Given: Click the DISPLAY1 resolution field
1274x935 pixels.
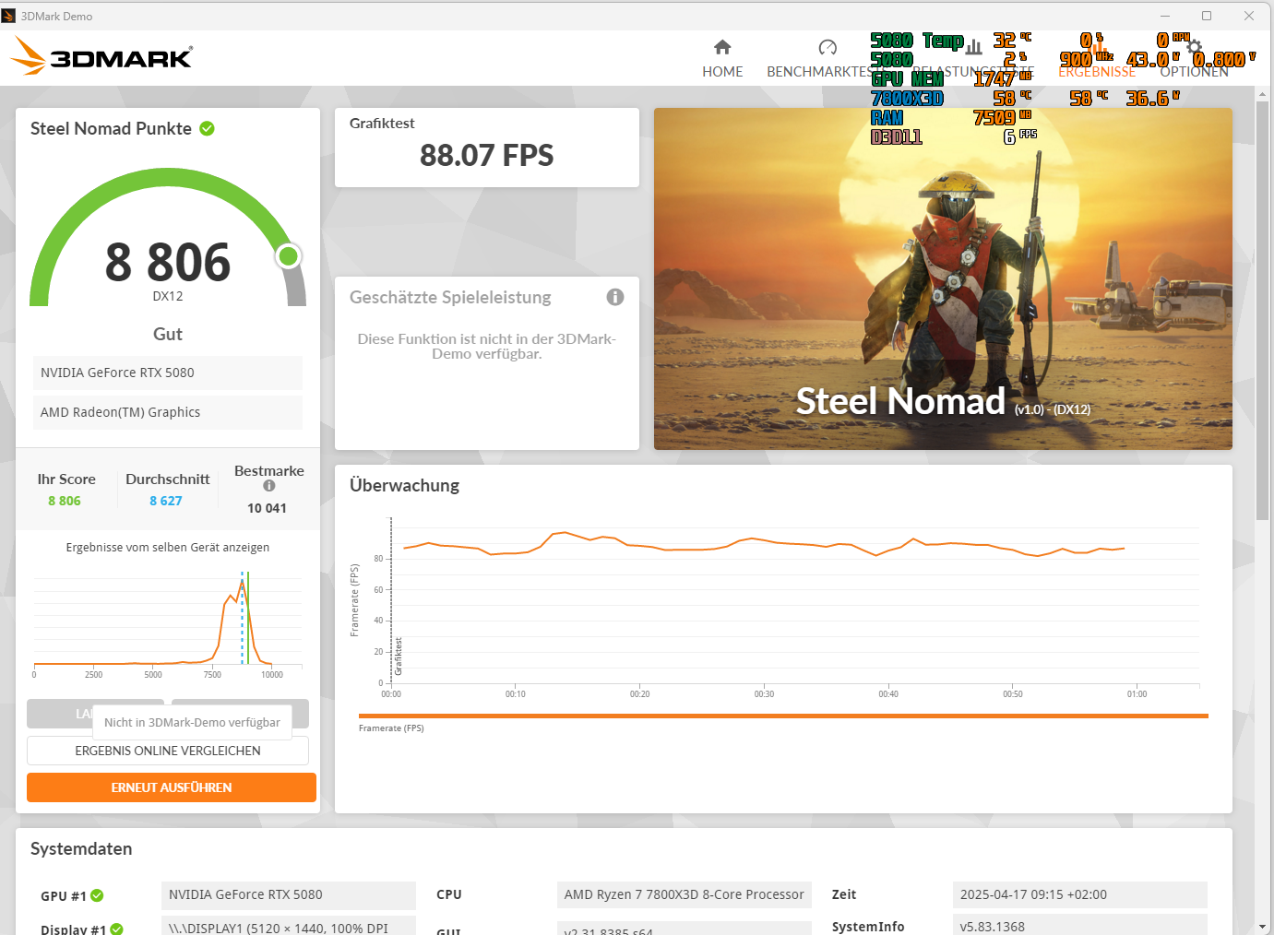Looking at the screenshot, I should 289,926.
